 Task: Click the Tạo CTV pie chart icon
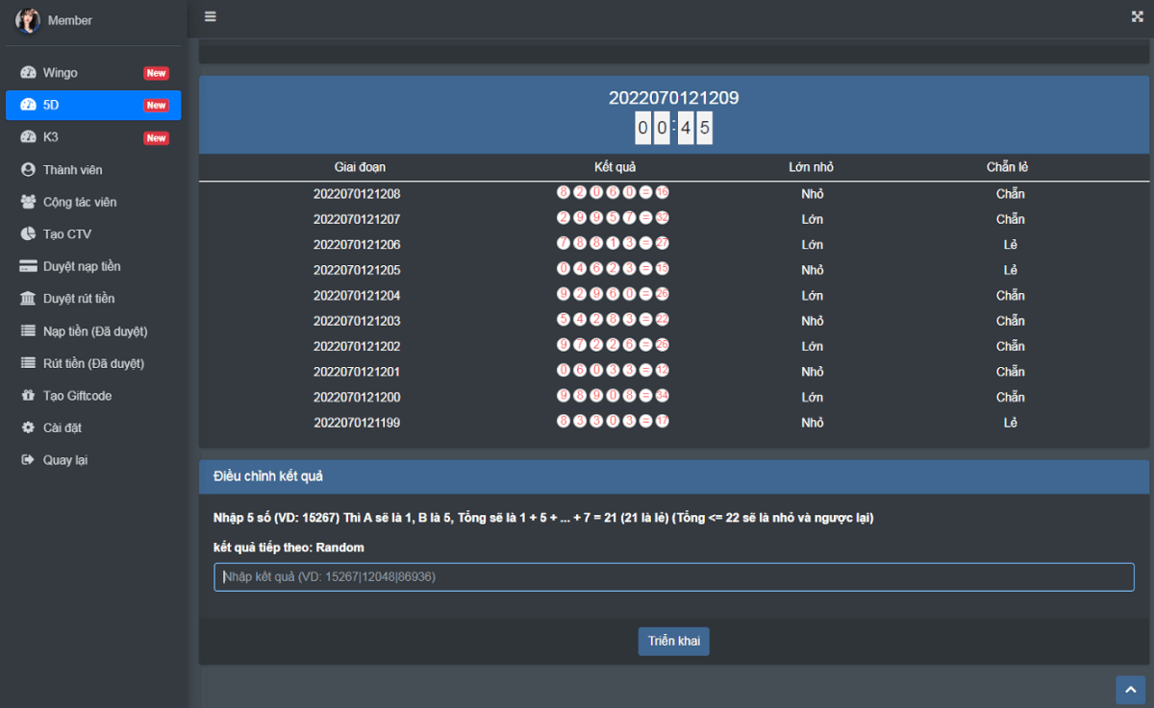28,234
